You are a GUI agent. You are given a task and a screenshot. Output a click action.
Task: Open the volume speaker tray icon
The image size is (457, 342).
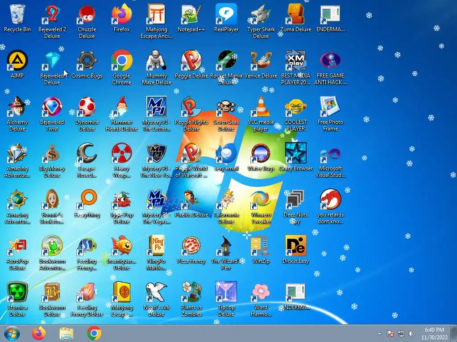pos(411,334)
